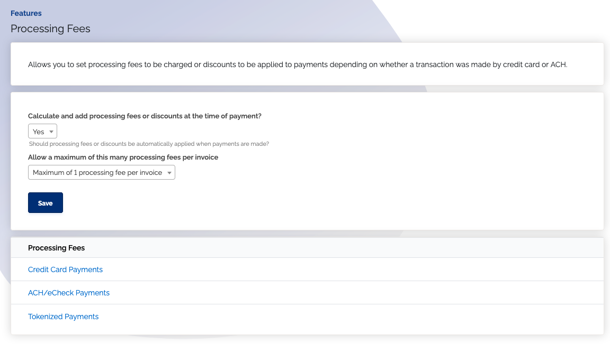Open the Tokenized Payments link
610x344 pixels.
point(63,317)
